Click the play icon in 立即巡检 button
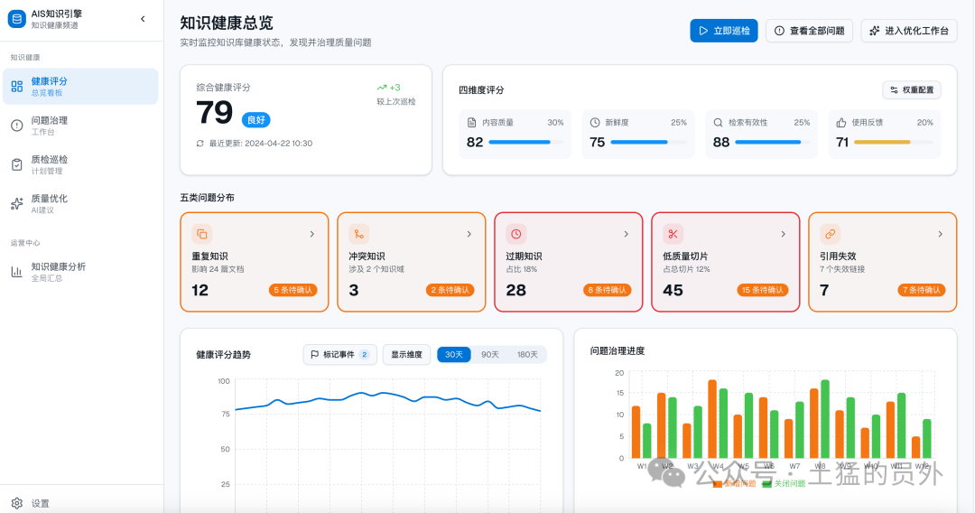This screenshot has width=975, height=513. (703, 31)
